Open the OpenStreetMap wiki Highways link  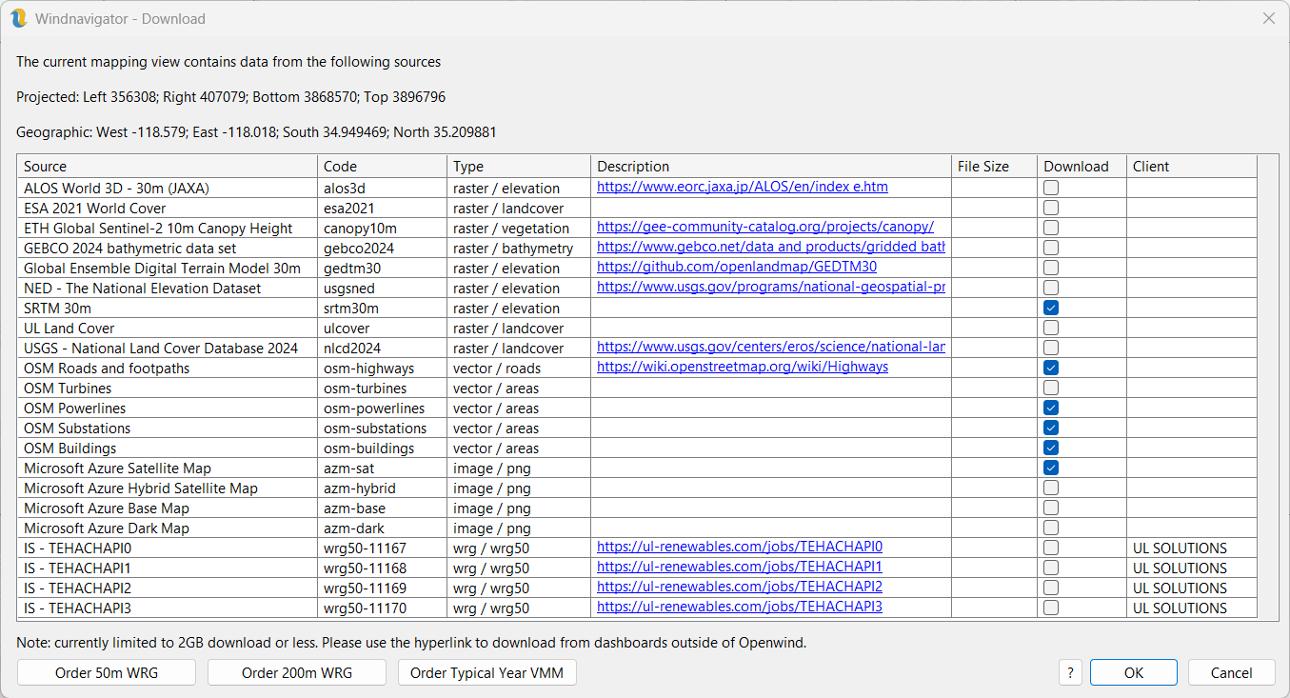point(743,367)
